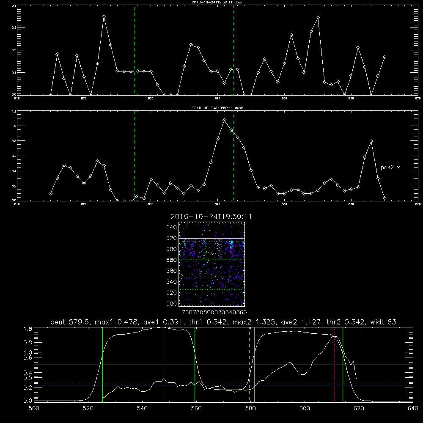Click the "640" x-axis label of bottom plot

[x=413, y=409]
